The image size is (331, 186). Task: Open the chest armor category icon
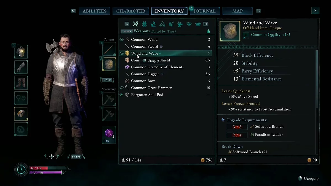(144, 24)
